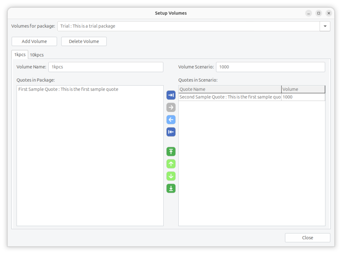Select the 1kpcs tab

pos(20,54)
